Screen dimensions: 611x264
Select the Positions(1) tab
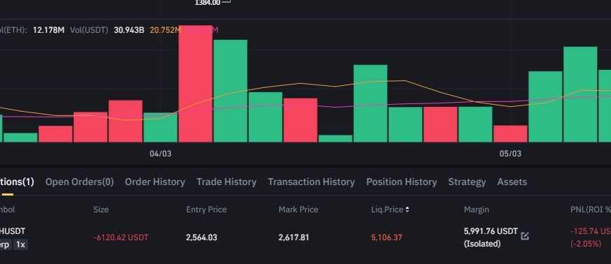coord(17,182)
